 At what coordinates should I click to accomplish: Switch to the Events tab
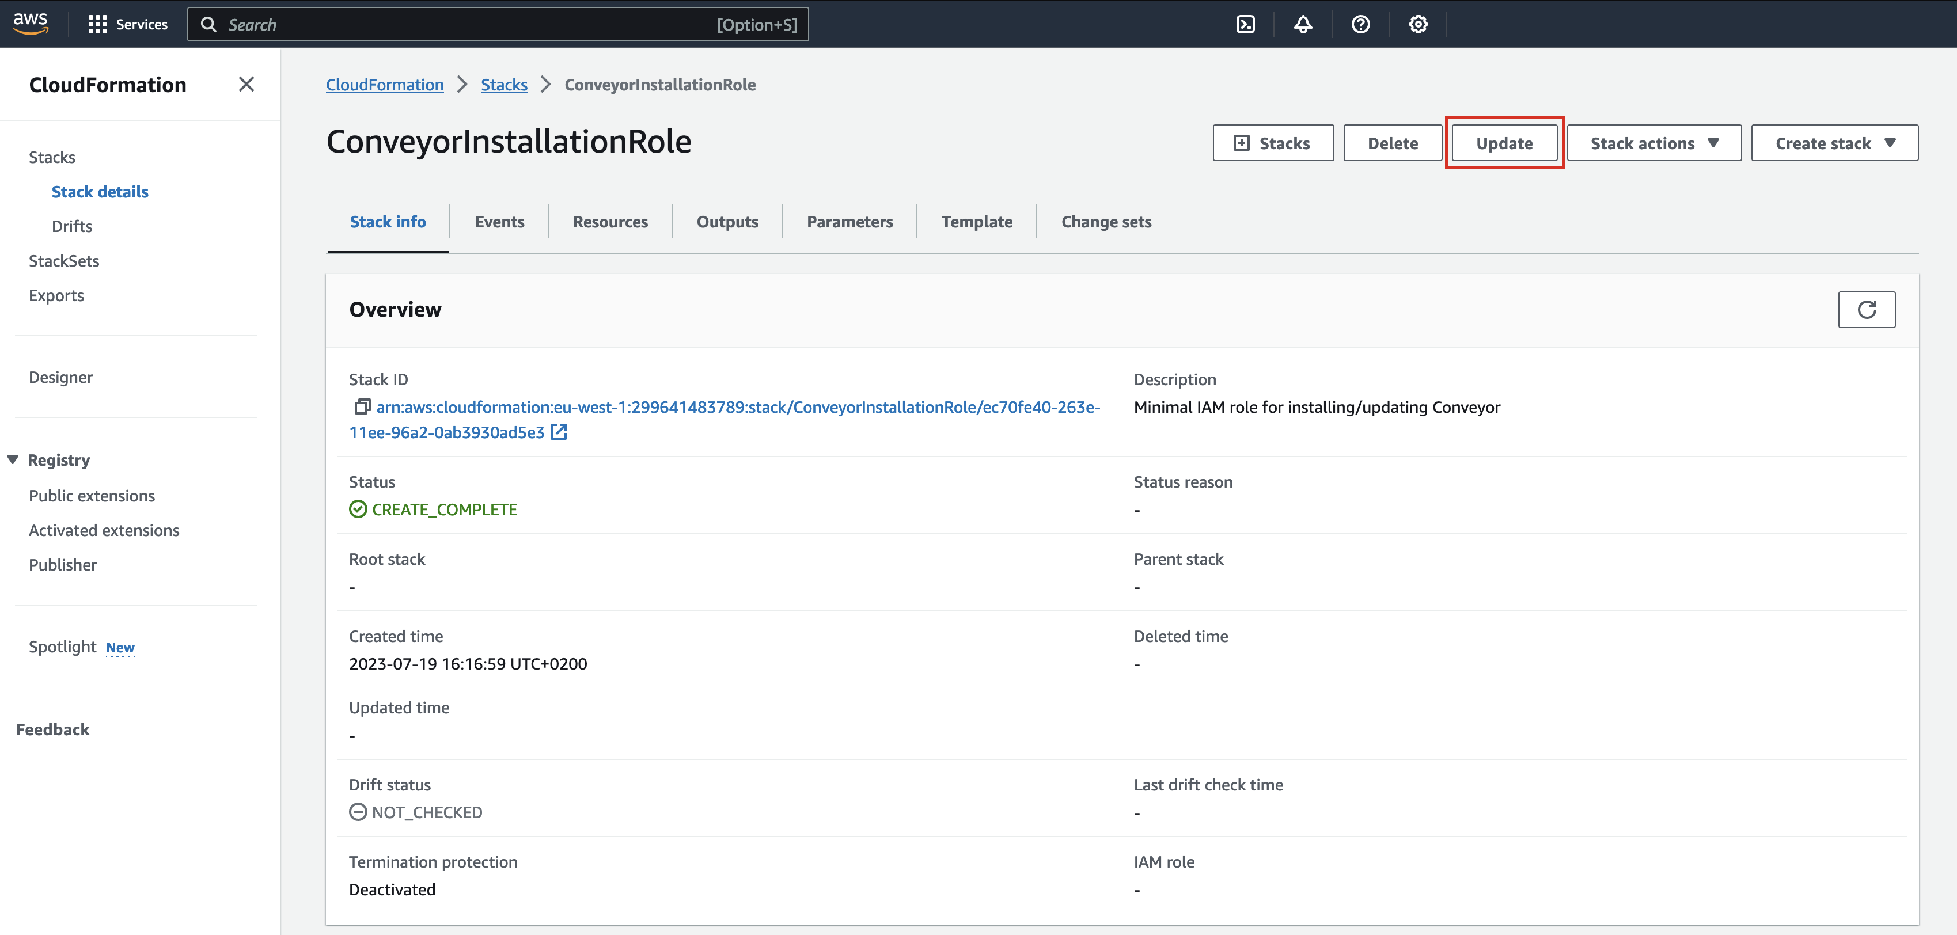pyautogui.click(x=500, y=222)
